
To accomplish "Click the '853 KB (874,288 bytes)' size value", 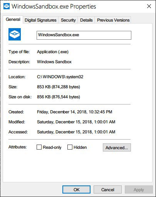I will [x=59, y=87].
